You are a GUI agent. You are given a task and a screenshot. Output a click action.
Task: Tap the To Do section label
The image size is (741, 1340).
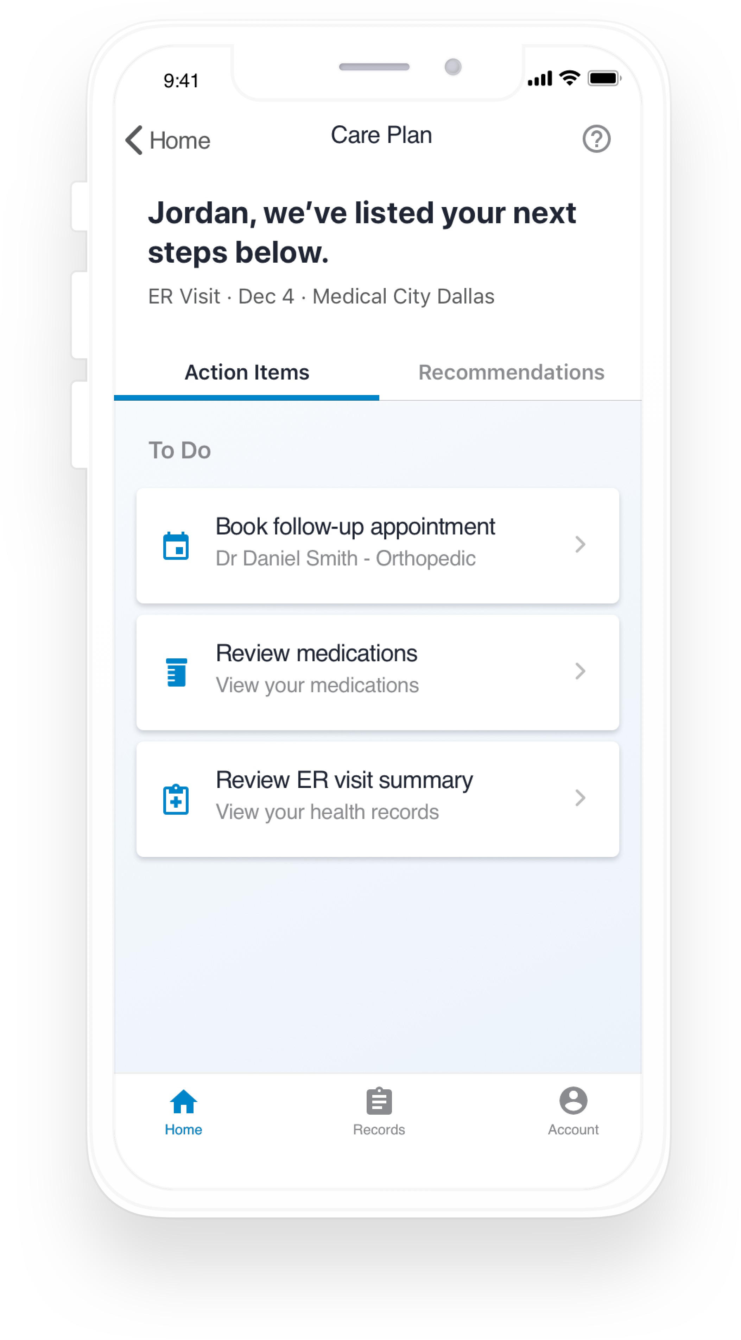tap(179, 450)
